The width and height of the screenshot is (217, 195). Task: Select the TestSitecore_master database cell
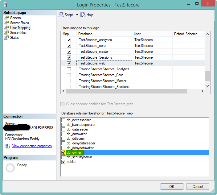[x=104, y=52]
